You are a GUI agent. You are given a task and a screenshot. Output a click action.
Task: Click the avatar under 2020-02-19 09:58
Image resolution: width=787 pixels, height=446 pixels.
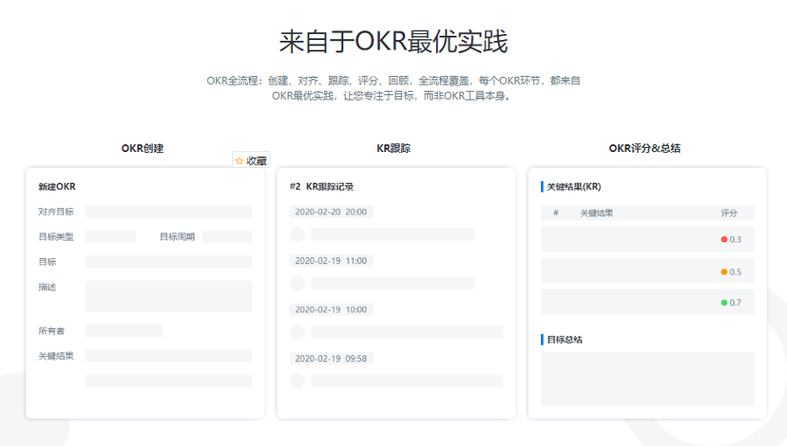coord(298,381)
